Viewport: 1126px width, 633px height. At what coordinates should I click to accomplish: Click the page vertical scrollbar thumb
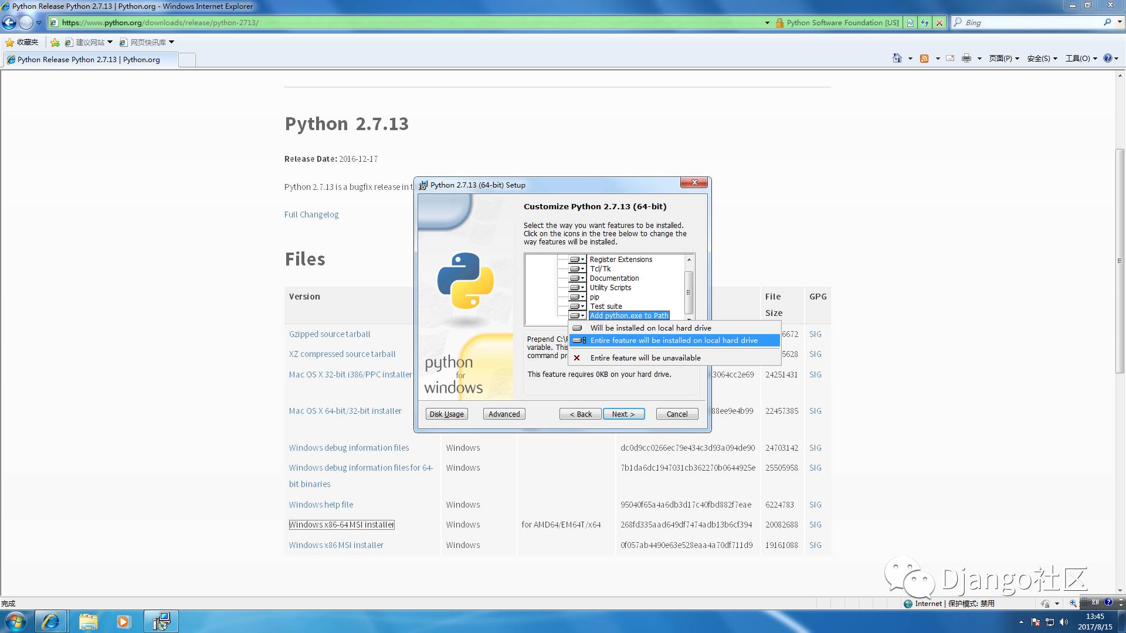coord(1120,261)
